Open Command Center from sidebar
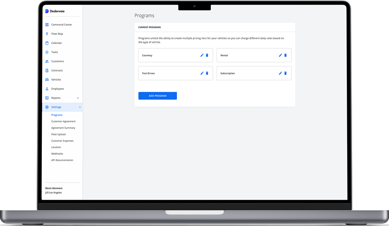The width and height of the screenshot is (389, 226). click(62, 25)
